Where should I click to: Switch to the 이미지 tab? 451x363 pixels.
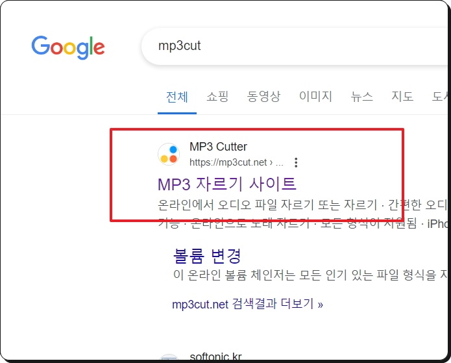click(x=315, y=97)
